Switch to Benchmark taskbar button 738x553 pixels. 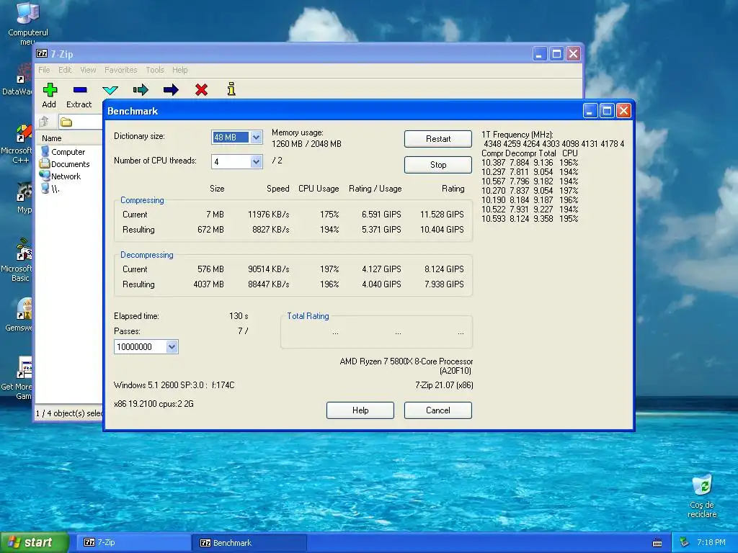(x=249, y=543)
